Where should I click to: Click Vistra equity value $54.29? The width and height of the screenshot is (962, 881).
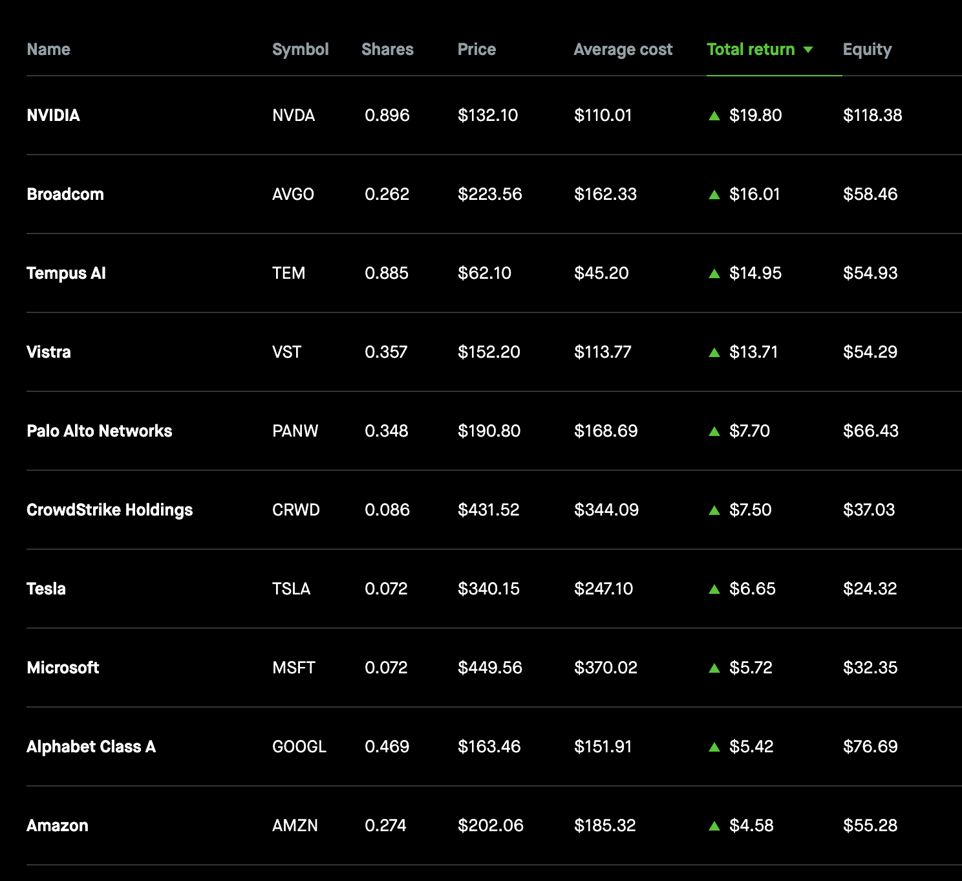pyautogui.click(x=870, y=352)
